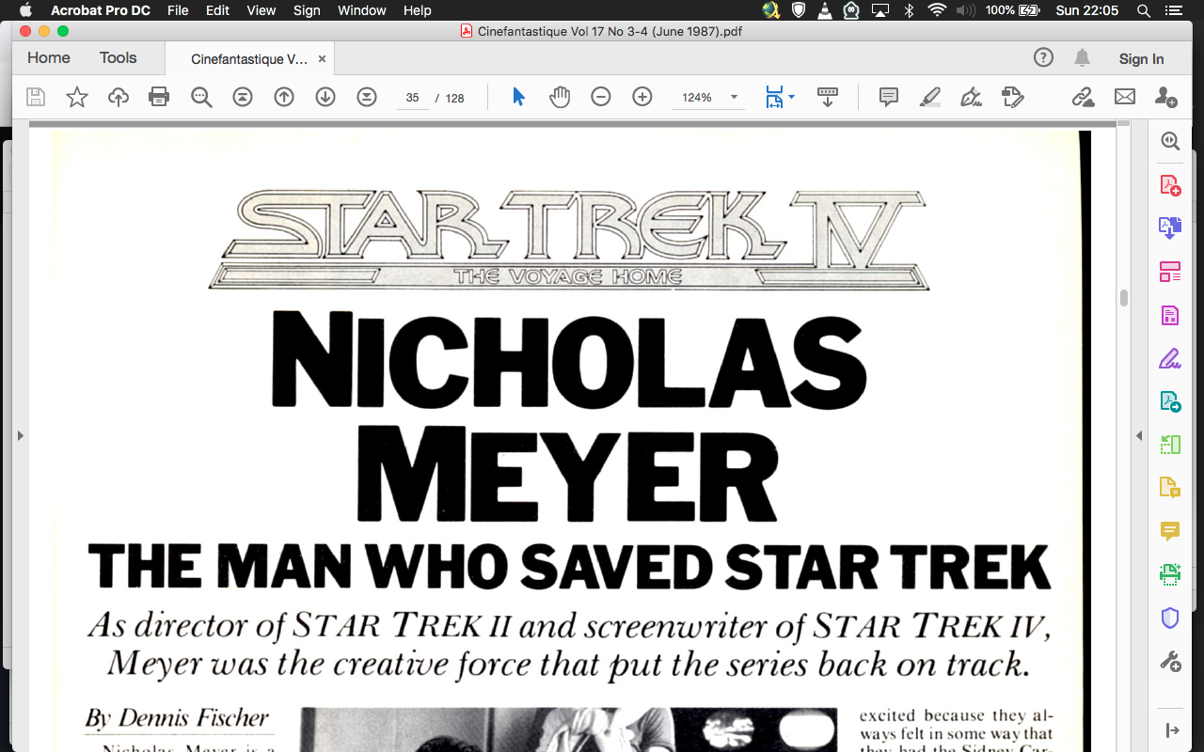Image resolution: width=1204 pixels, height=752 pixels.
Task: Open the scrolling mode keyboard icon
Action: click(x=828, y=97)
